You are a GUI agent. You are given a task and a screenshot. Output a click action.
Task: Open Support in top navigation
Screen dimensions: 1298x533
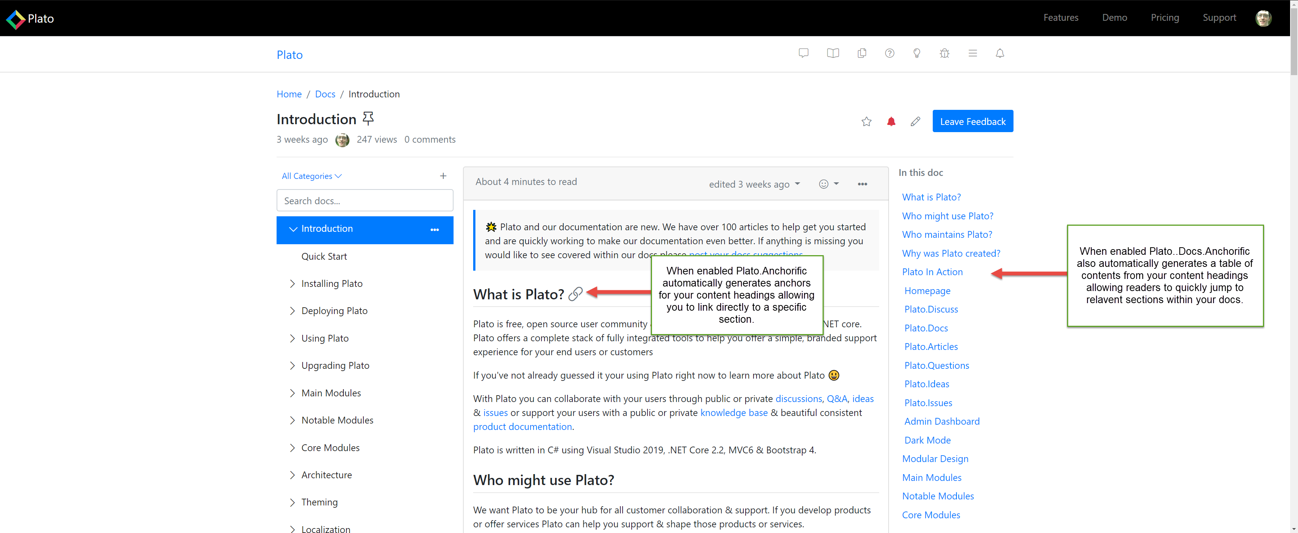1220,18
